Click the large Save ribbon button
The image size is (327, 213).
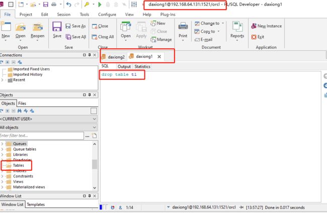click(57, 30)
